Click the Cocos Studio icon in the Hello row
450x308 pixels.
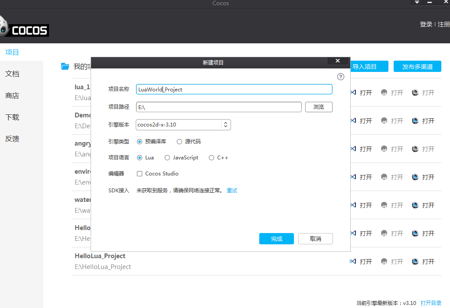tap(415, 233)
